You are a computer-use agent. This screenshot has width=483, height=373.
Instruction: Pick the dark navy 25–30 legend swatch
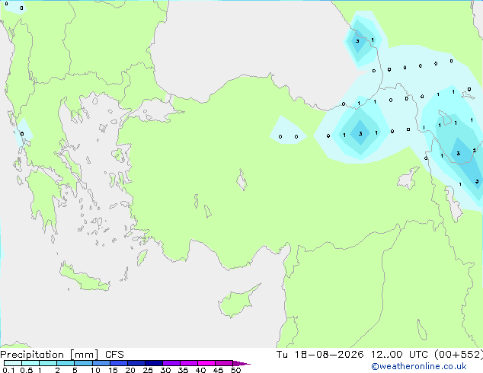click(154, 363)
